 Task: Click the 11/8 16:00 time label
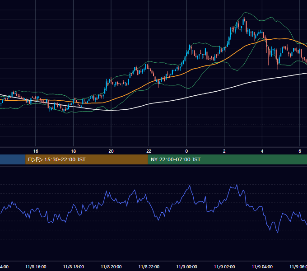(x=36, y=266)
